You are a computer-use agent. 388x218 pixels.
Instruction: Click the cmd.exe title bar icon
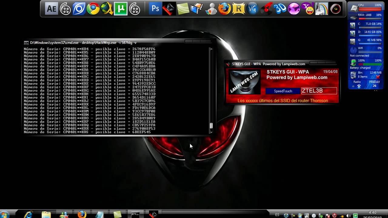pyautogui.click(x=26, y=43)
